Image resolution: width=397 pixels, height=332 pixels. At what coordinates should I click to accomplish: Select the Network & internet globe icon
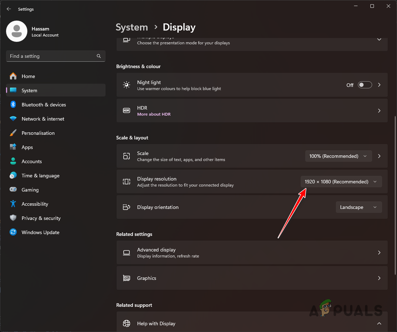click(x=13, y=119)
